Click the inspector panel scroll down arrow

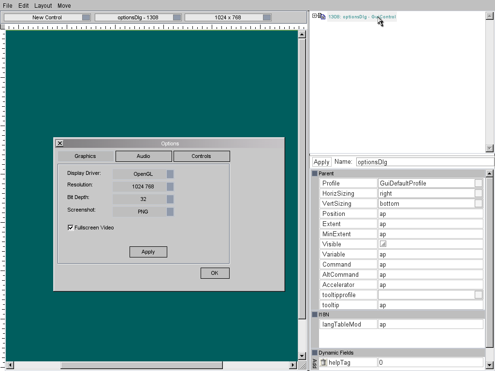(x=489, y=365)
